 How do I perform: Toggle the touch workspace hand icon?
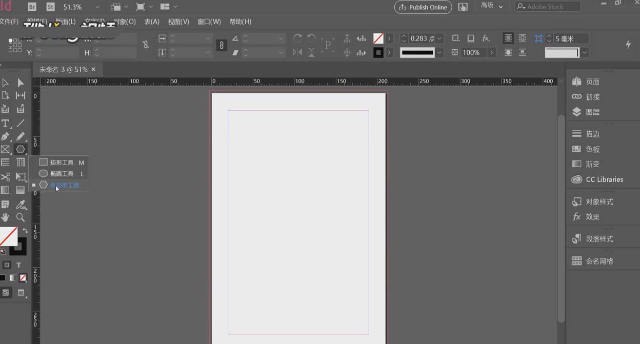(463, 7)
